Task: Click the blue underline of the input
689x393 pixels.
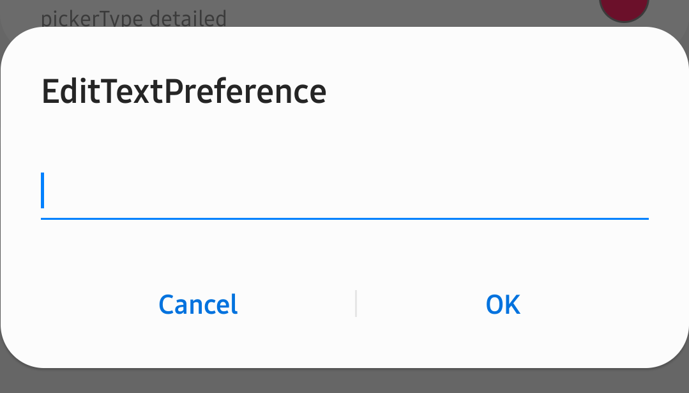Action: 345,219
